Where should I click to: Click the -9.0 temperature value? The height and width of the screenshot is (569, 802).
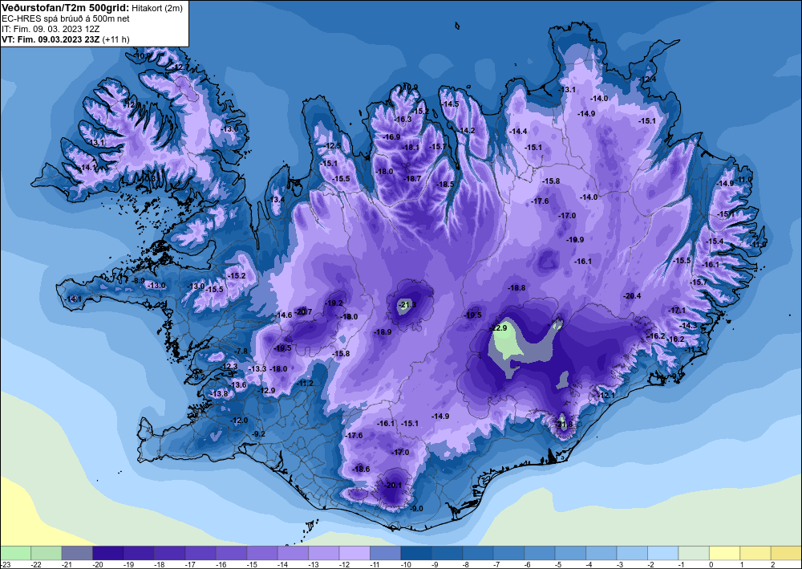[417, 509]
